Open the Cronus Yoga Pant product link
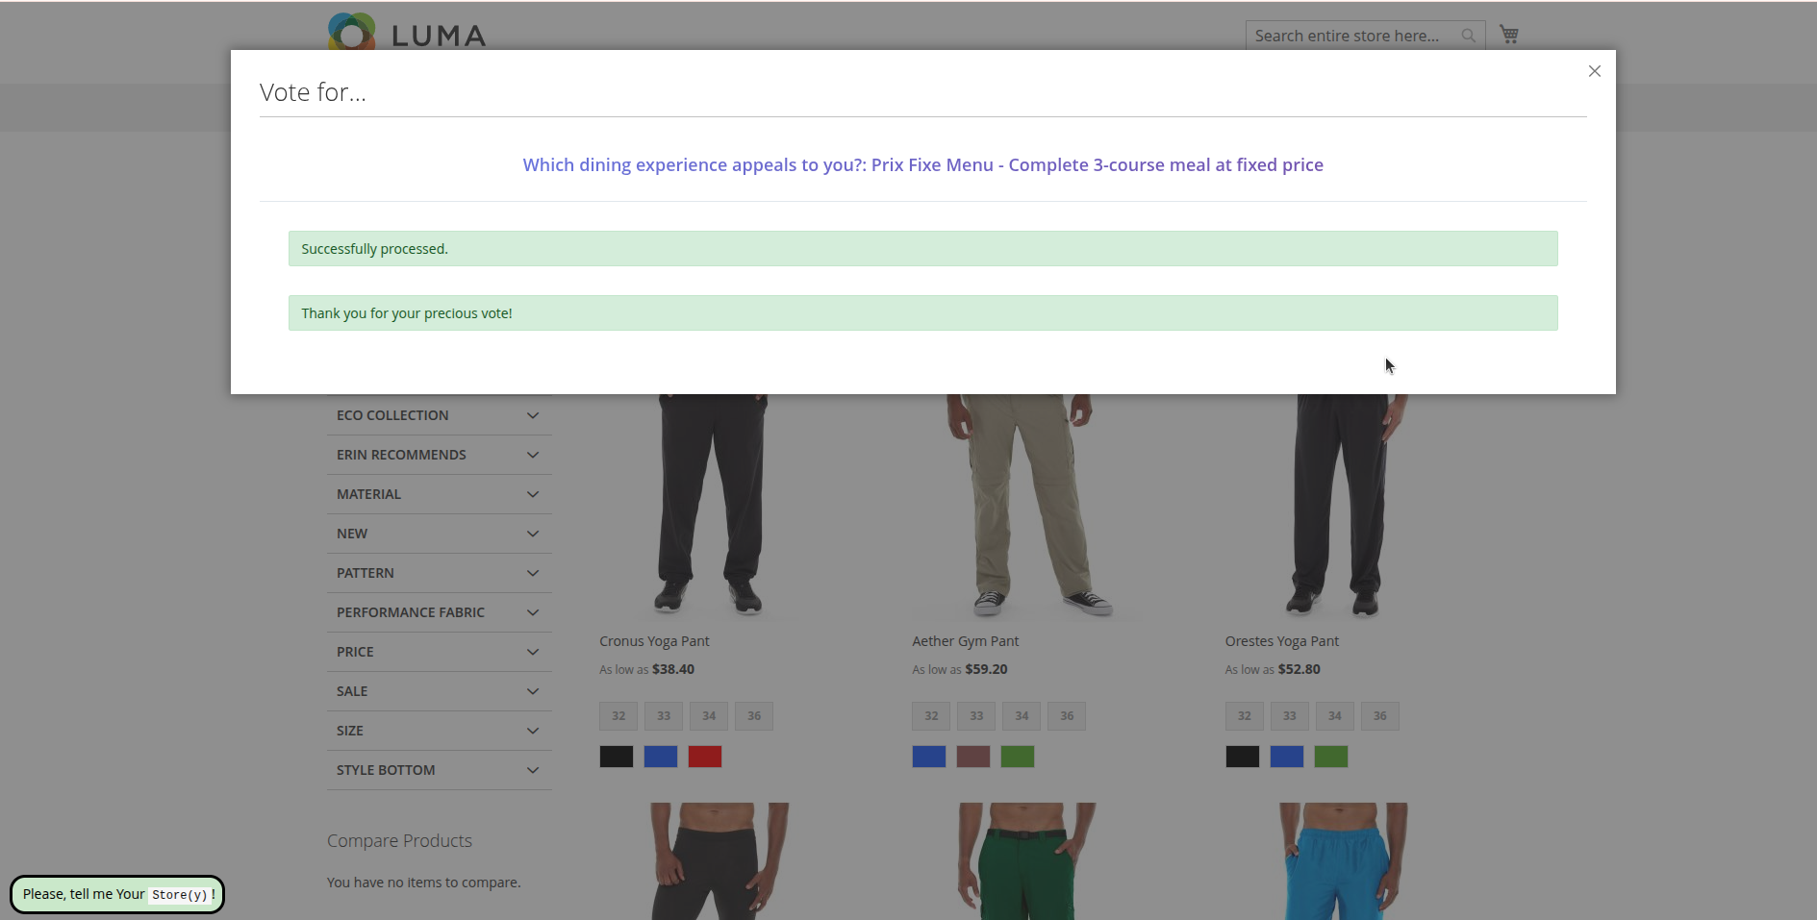The height and width of the screenshot is (920, 1817). click(654, 641)
